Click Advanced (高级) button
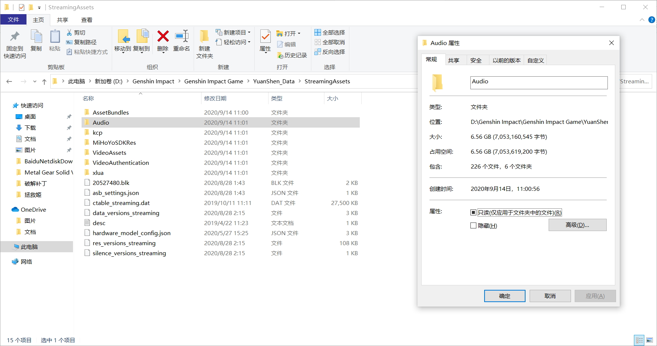The width and height of the screenshot is (657, 346). (x=577, y=225)
